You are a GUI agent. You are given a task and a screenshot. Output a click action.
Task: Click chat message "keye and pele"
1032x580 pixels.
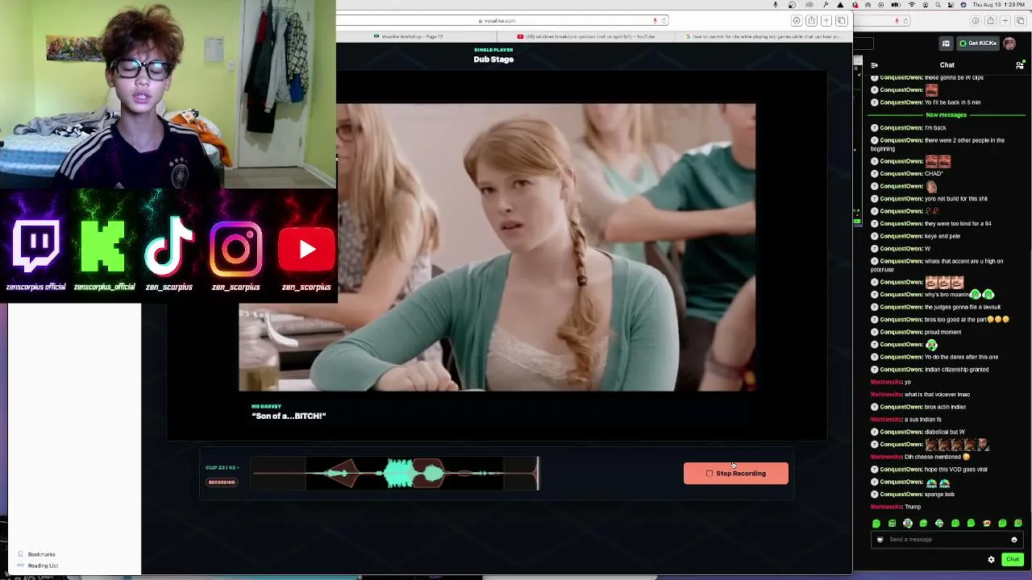point(943,236)
